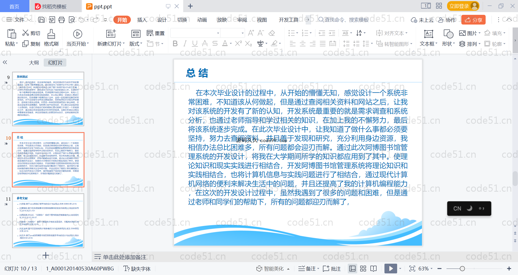Undo the last action
518x275 pixels.
pos(81,20)
